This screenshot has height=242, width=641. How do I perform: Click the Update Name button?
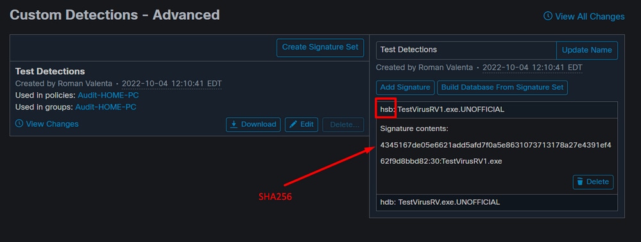(x=586, y=50)
